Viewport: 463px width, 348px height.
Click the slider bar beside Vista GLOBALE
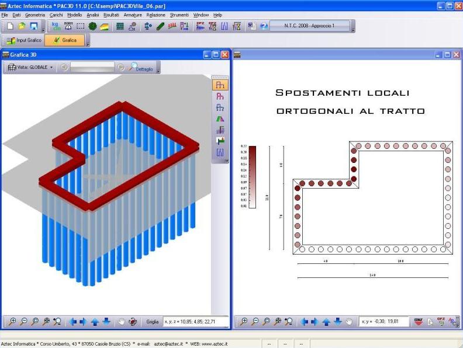pyautogui.click(x=92, y=67)
